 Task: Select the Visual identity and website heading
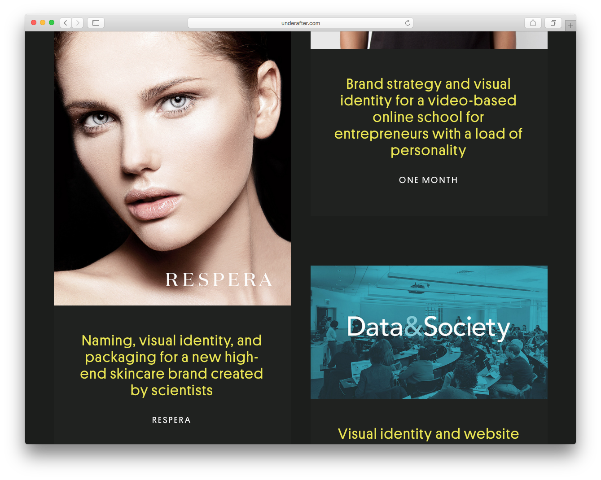[428, 434]
